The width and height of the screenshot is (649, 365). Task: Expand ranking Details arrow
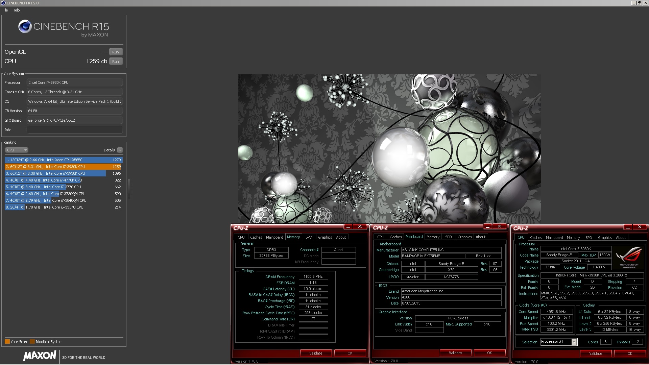point(120,150)
